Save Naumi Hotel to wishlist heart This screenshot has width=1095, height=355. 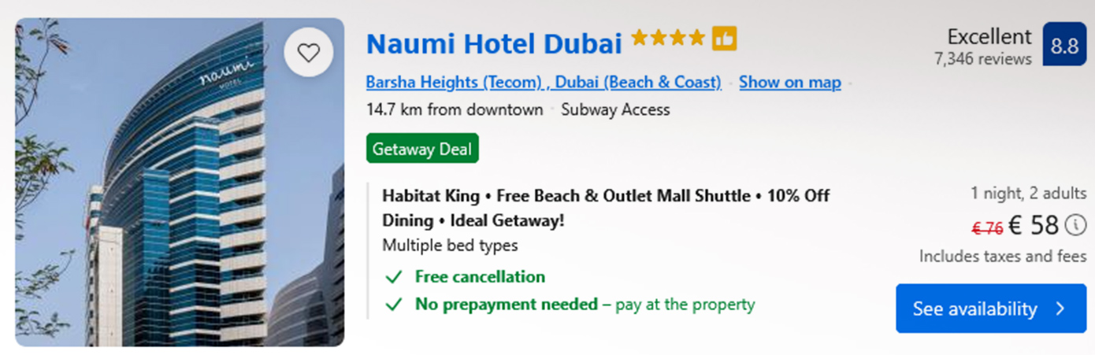[309, 53]
